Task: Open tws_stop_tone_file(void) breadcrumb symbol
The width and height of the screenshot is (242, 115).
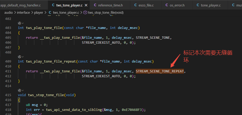Action: coord(106,13)
